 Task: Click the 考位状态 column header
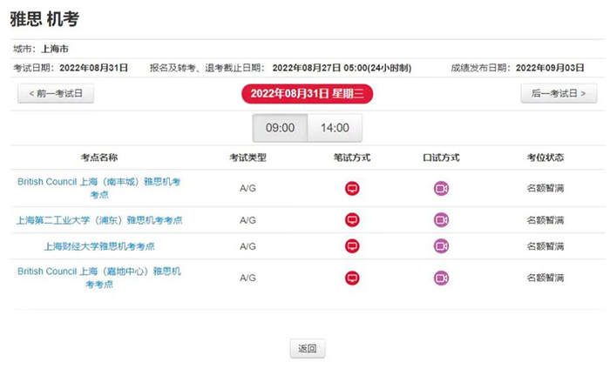point(545,158)
